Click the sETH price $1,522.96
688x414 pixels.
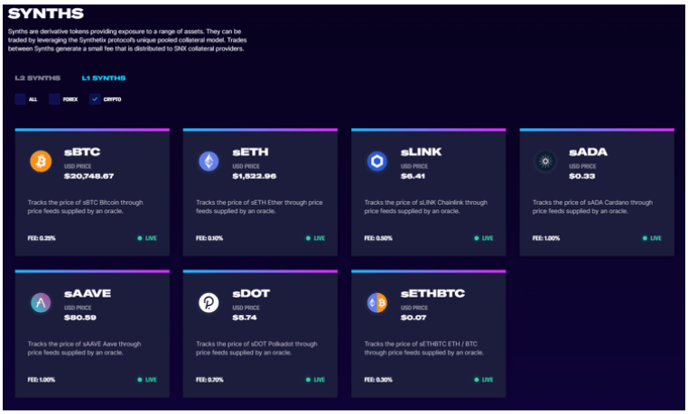[x=255, y=176]
